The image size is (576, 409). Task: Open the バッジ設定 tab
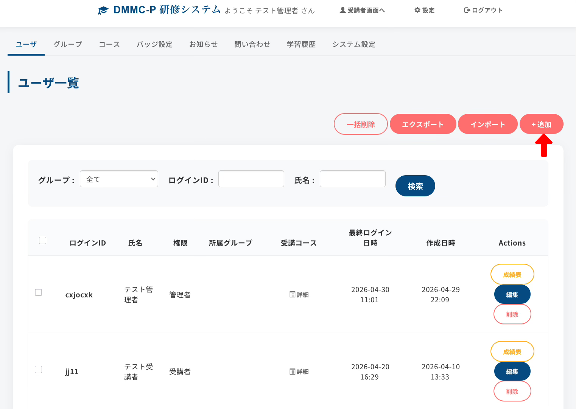pyautogui.click(x=154, y=44)
